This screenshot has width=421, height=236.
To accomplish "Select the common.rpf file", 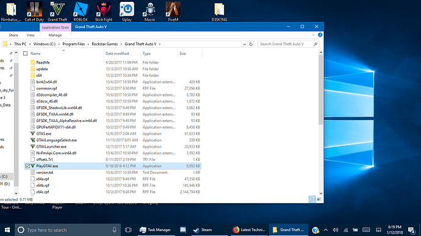I will coord(46,88).
